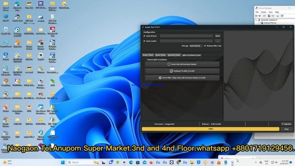This screenshot has width=295, height=166.
Task: Select the Adb & Fastboot Tools tab
Action: pyautogui.click(x=192, y=55)
